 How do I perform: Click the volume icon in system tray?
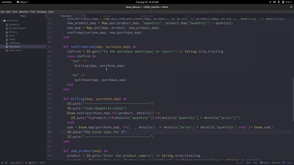(x=275, y=2)
